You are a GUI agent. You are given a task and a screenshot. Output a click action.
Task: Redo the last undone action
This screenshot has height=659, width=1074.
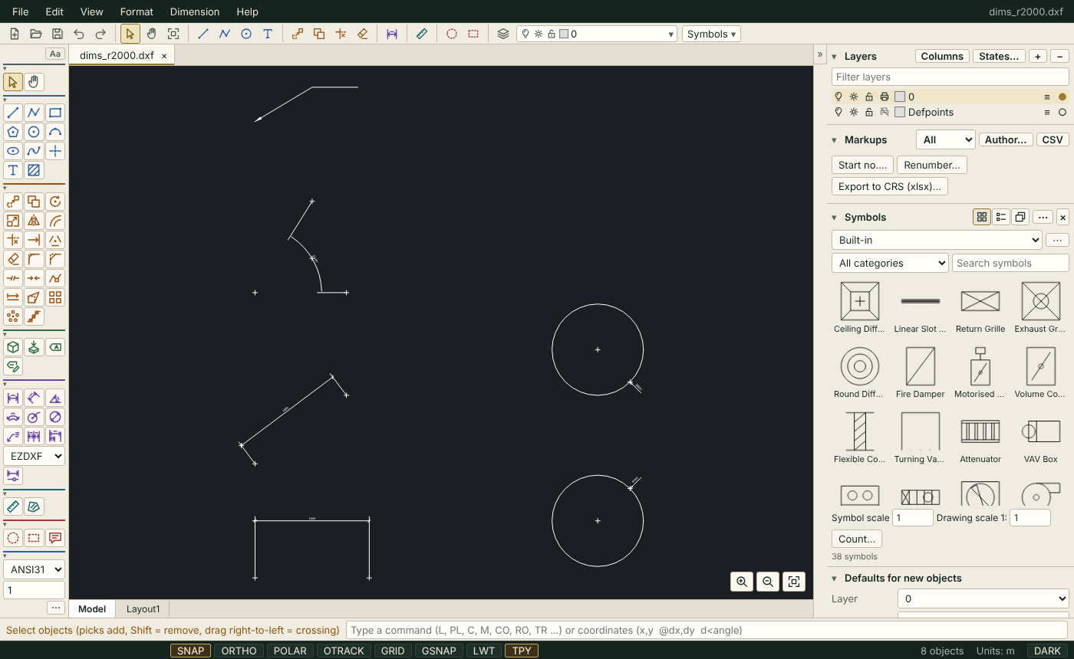point(100,34)
